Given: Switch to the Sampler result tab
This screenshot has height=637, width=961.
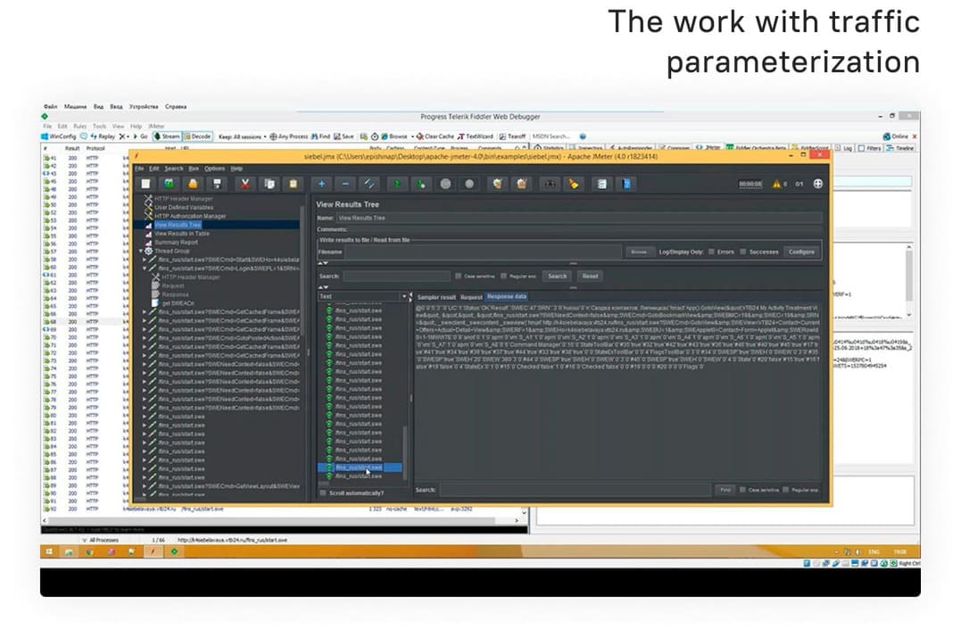Looking at the screenshot, I should tap(436, 297).
